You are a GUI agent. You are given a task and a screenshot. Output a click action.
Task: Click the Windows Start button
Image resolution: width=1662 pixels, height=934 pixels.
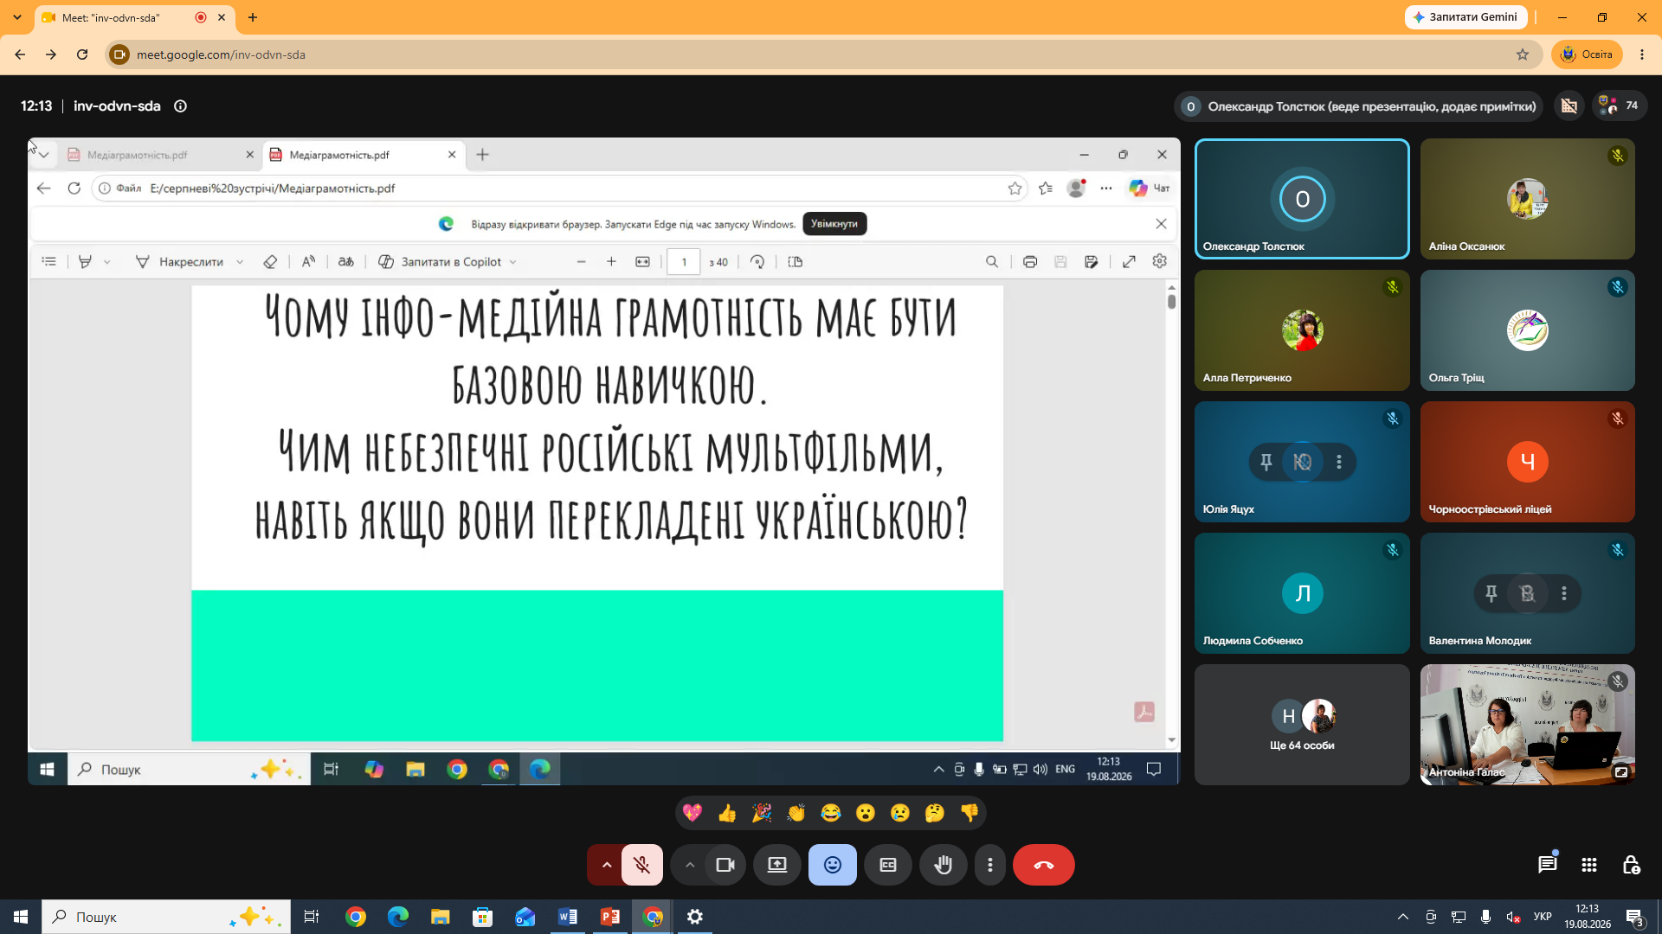click(21, 917)
